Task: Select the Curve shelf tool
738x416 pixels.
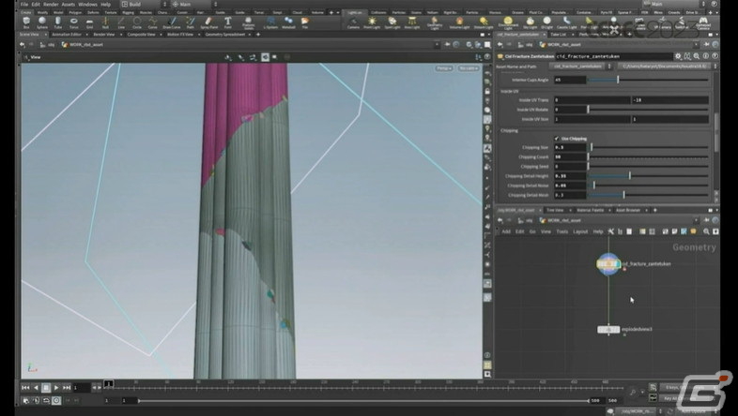Action: (x=153, y=22)
